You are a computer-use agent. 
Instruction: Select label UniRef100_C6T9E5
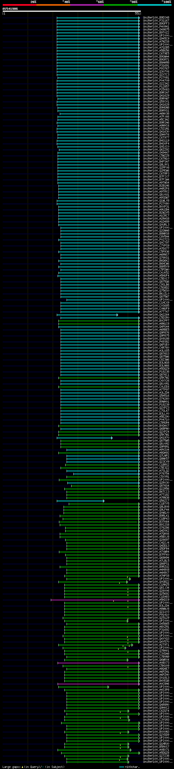(156, 54)
